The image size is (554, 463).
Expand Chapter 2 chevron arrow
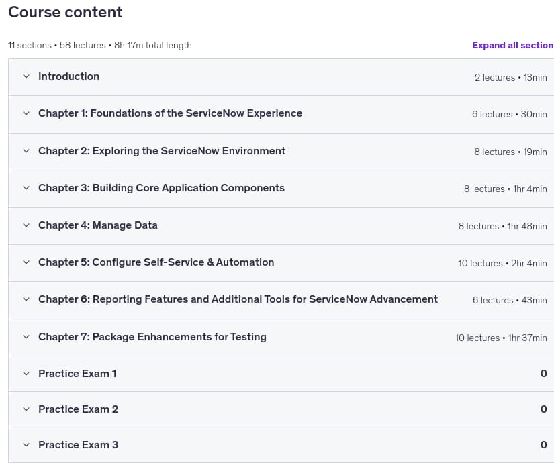26,151
